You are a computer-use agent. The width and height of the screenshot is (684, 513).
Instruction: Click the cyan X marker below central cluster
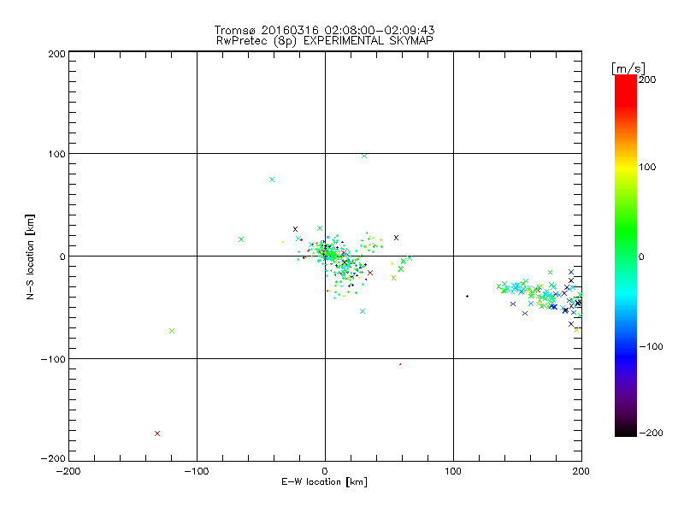[363, 311]
